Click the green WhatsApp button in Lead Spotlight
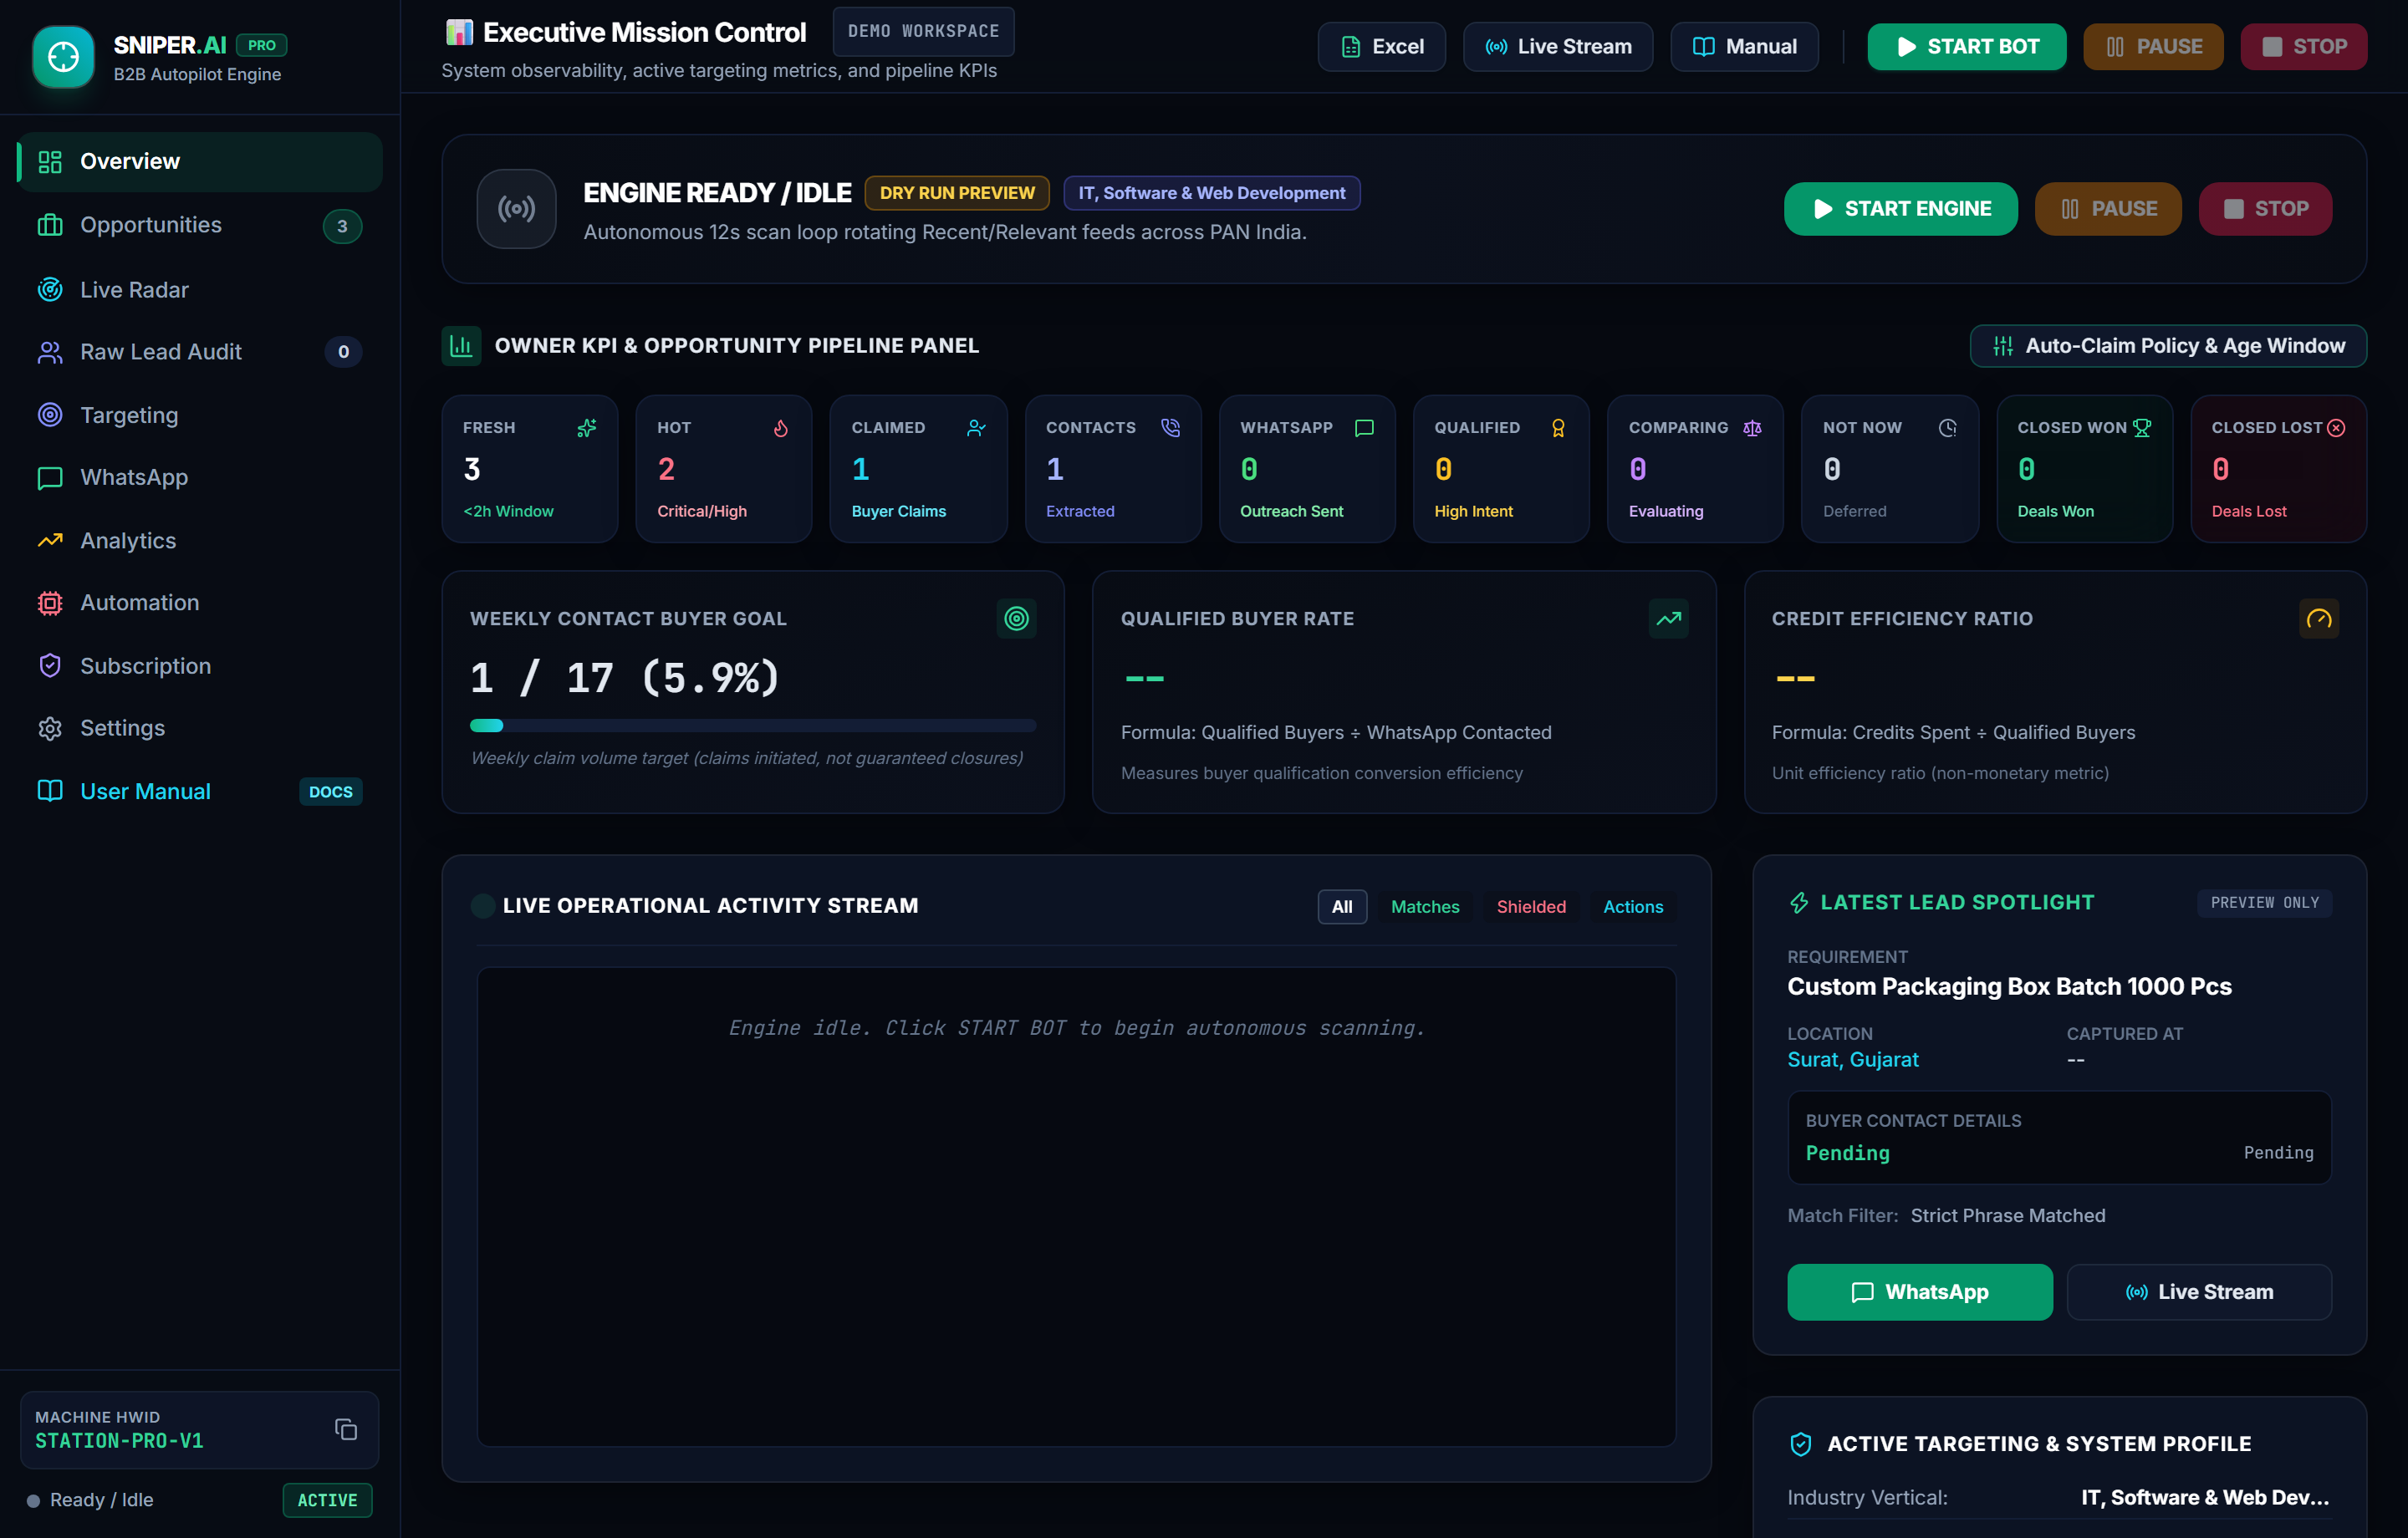 tap(1919, 1291)
